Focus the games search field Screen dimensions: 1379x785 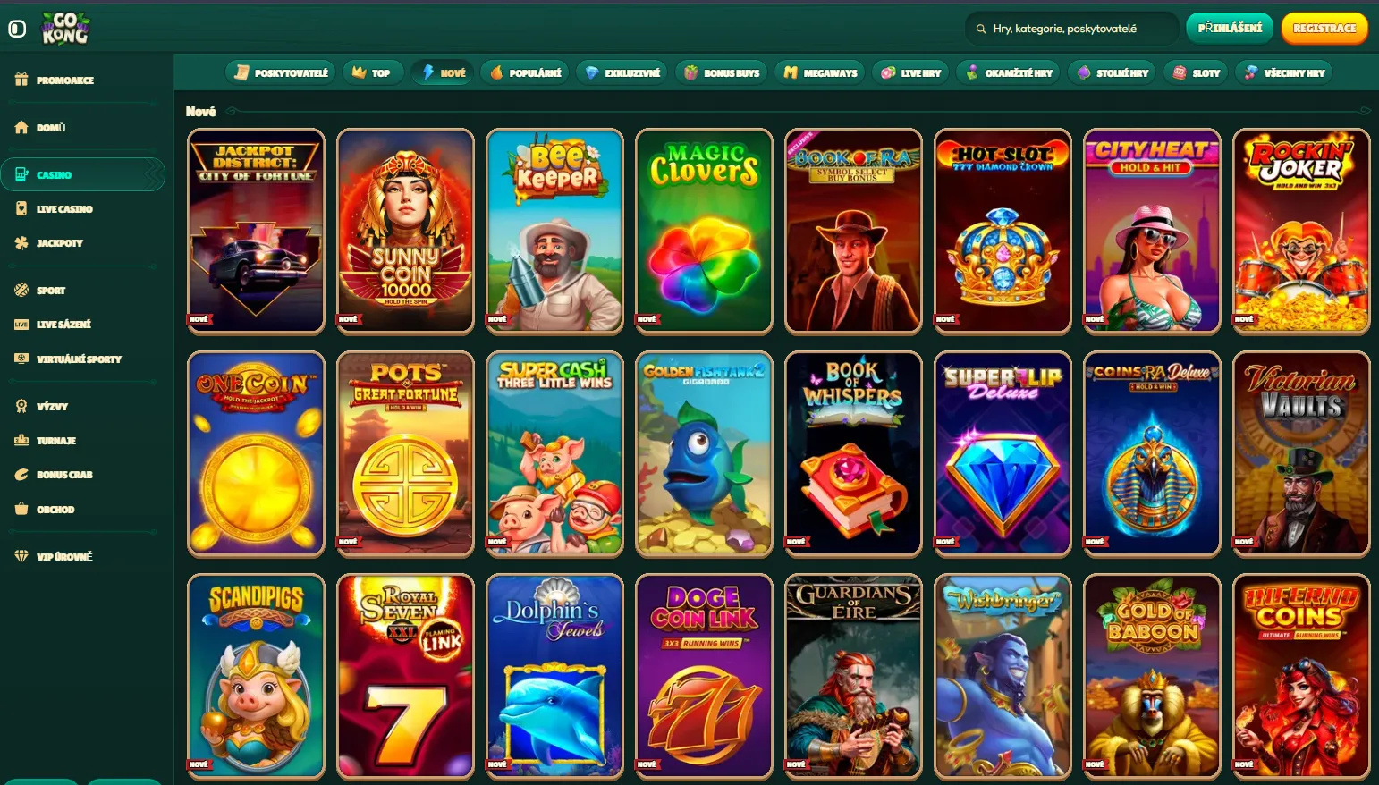coord(1072,29)
